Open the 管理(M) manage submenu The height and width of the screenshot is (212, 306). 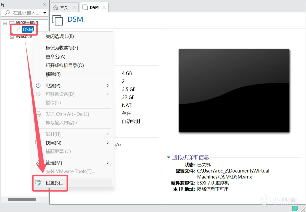point(73,163)
